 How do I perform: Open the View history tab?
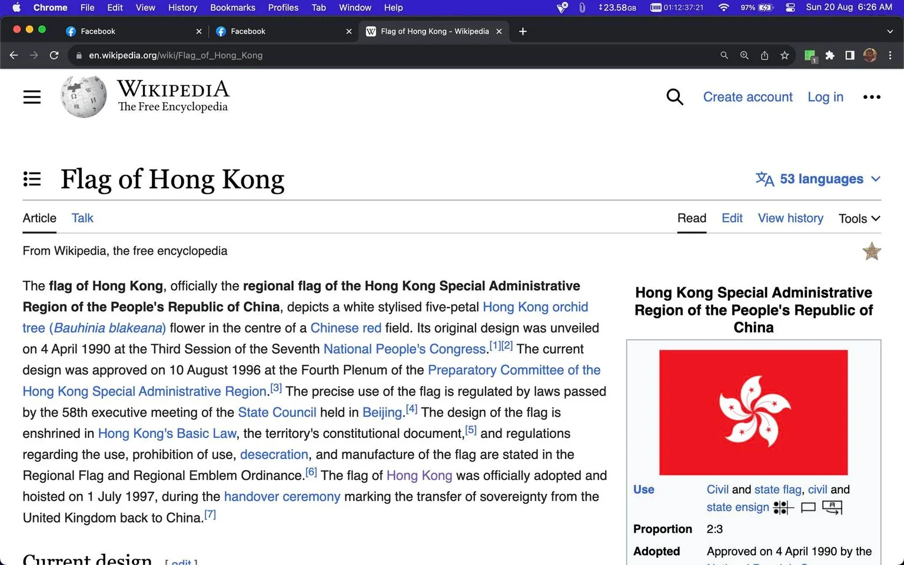tap(790, 218)
